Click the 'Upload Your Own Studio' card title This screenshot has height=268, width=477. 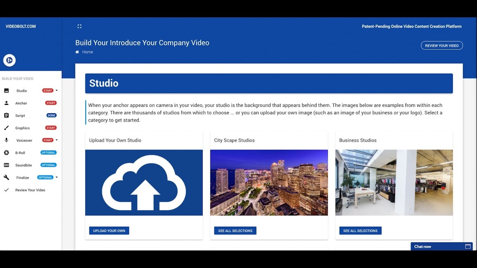115,140
